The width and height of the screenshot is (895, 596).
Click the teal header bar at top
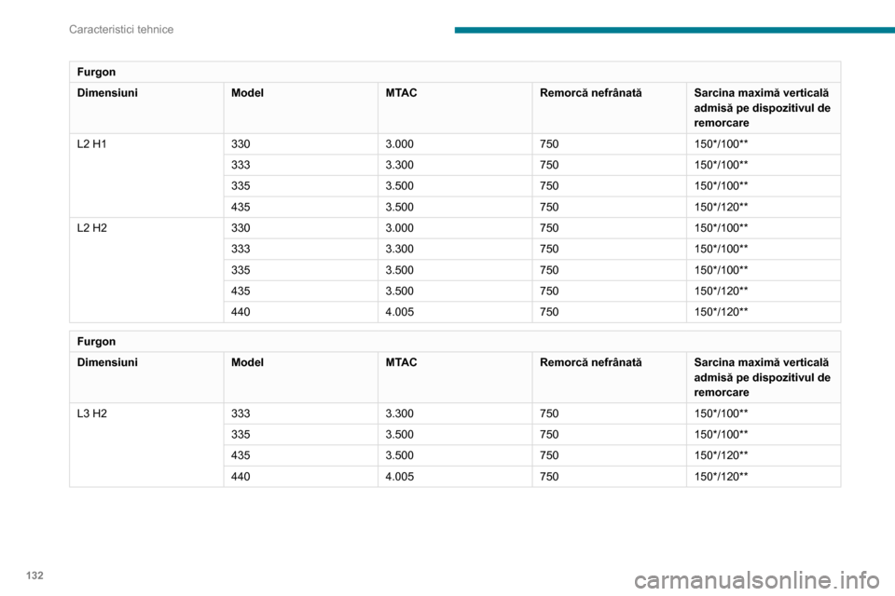click(x=675, y=30)
